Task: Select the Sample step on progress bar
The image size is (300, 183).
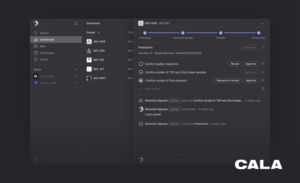Action: click(220, 33)
